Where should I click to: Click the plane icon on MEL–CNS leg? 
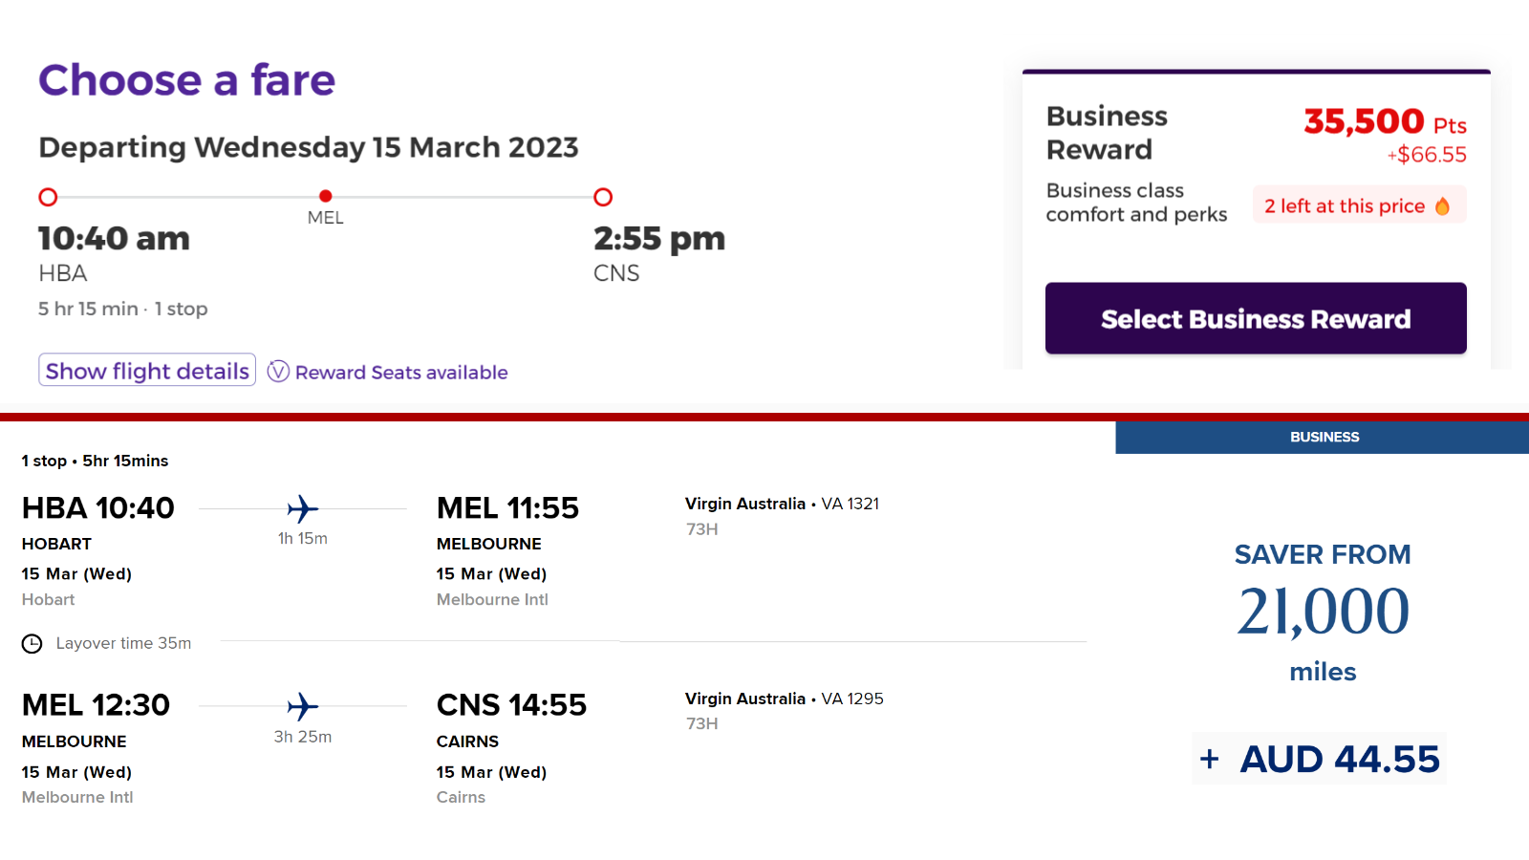pyautogui.click(x=303, y=706)
